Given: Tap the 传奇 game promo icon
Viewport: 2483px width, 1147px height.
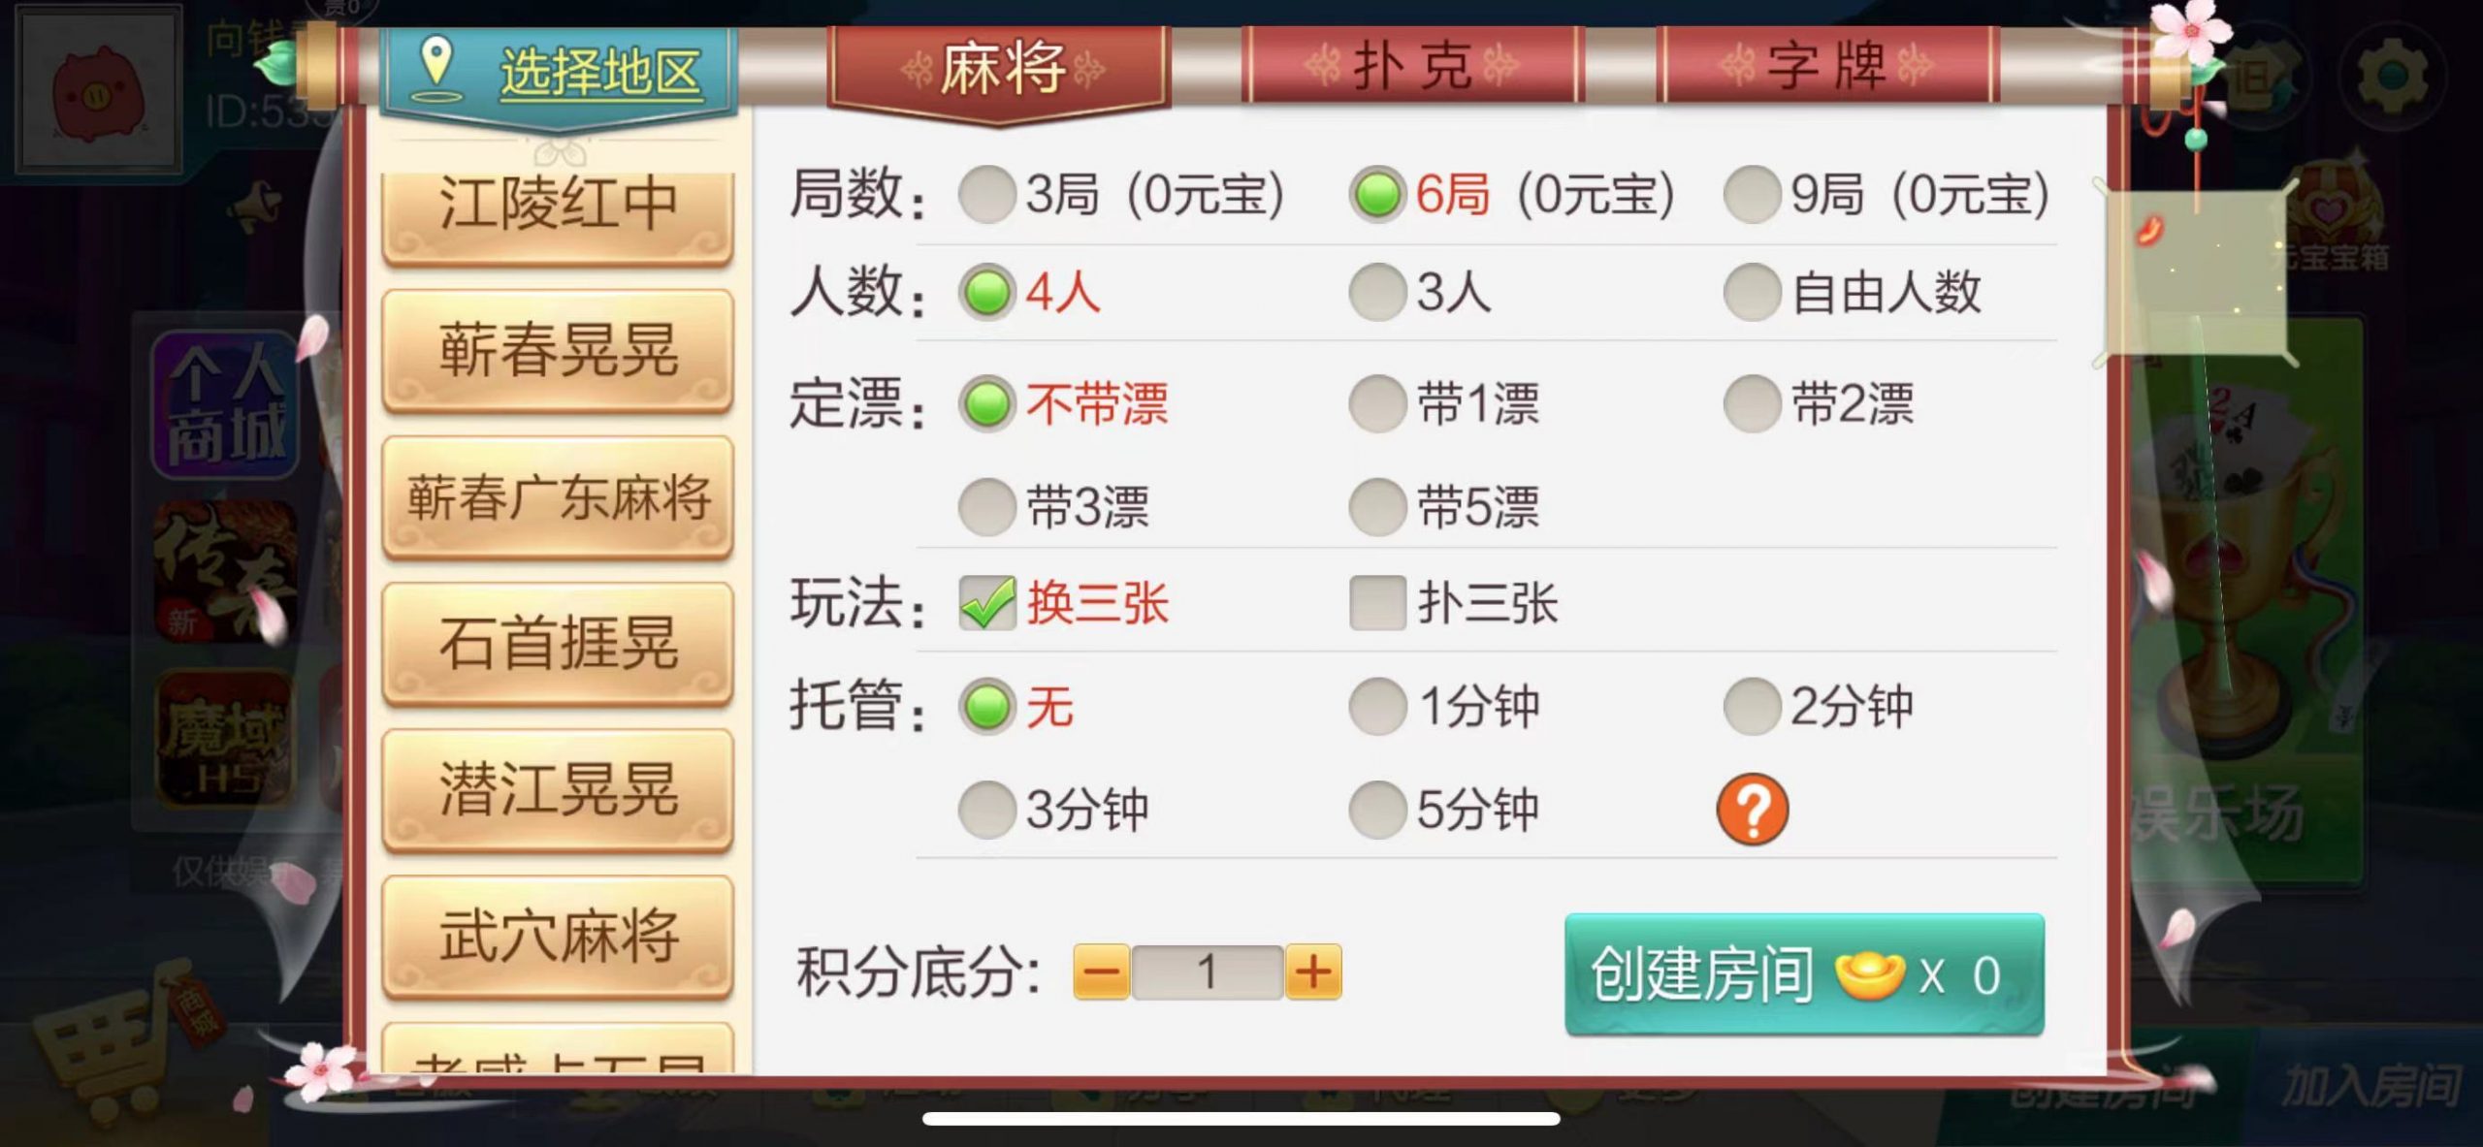Looking at the screenshot, I should (225, 572).
